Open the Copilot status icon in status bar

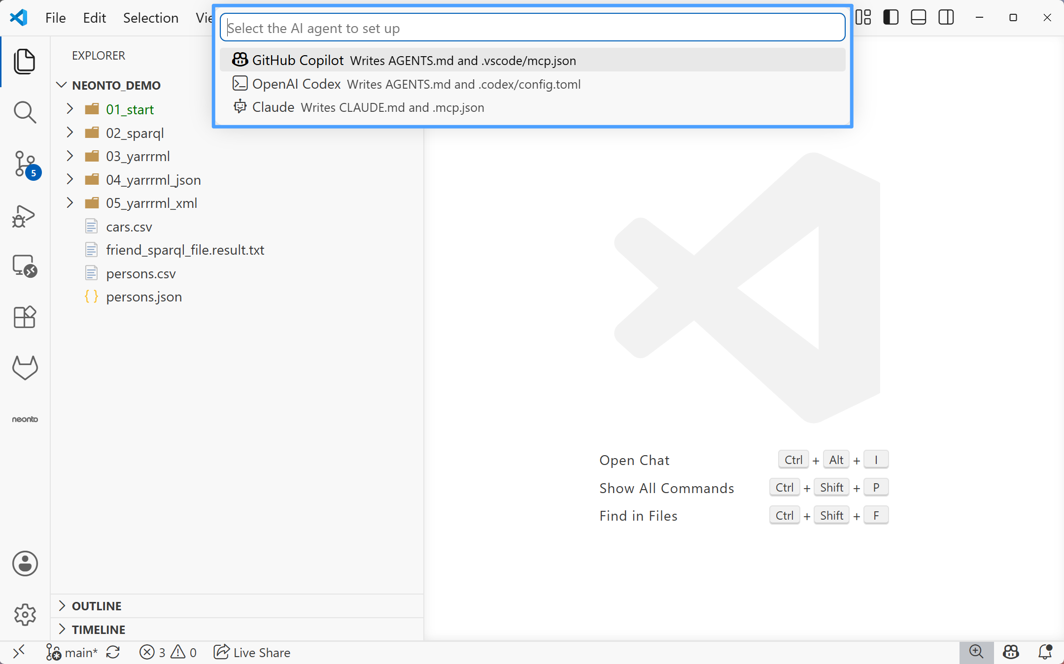(x=1011, y=652)
